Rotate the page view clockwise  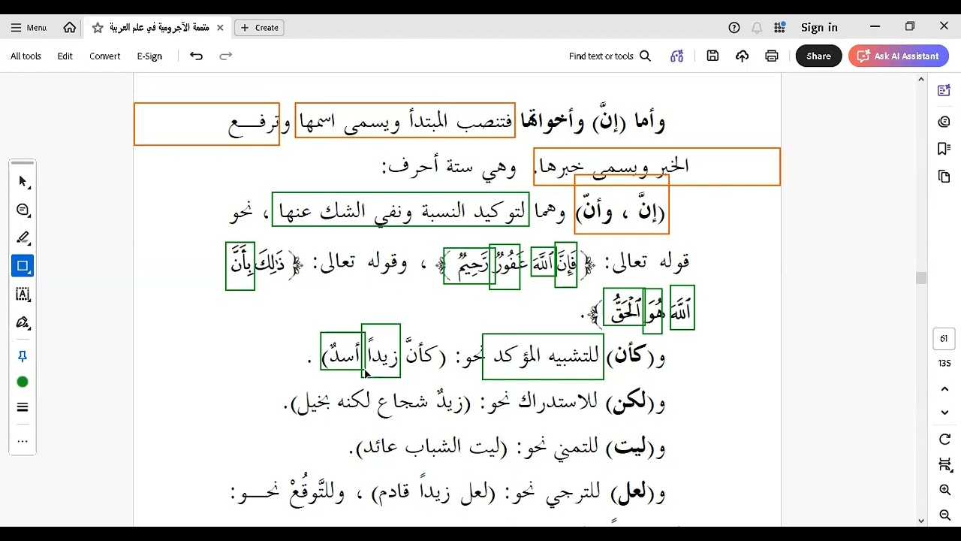click(944, 440)
